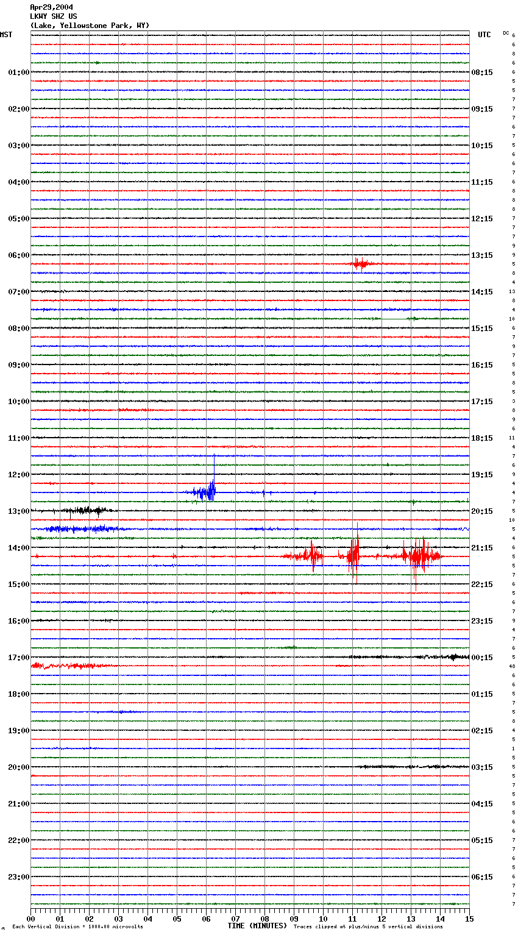Select the 09:00 MST time label
This screenshot has height=935, width=518.
click(x=18, y=365)
